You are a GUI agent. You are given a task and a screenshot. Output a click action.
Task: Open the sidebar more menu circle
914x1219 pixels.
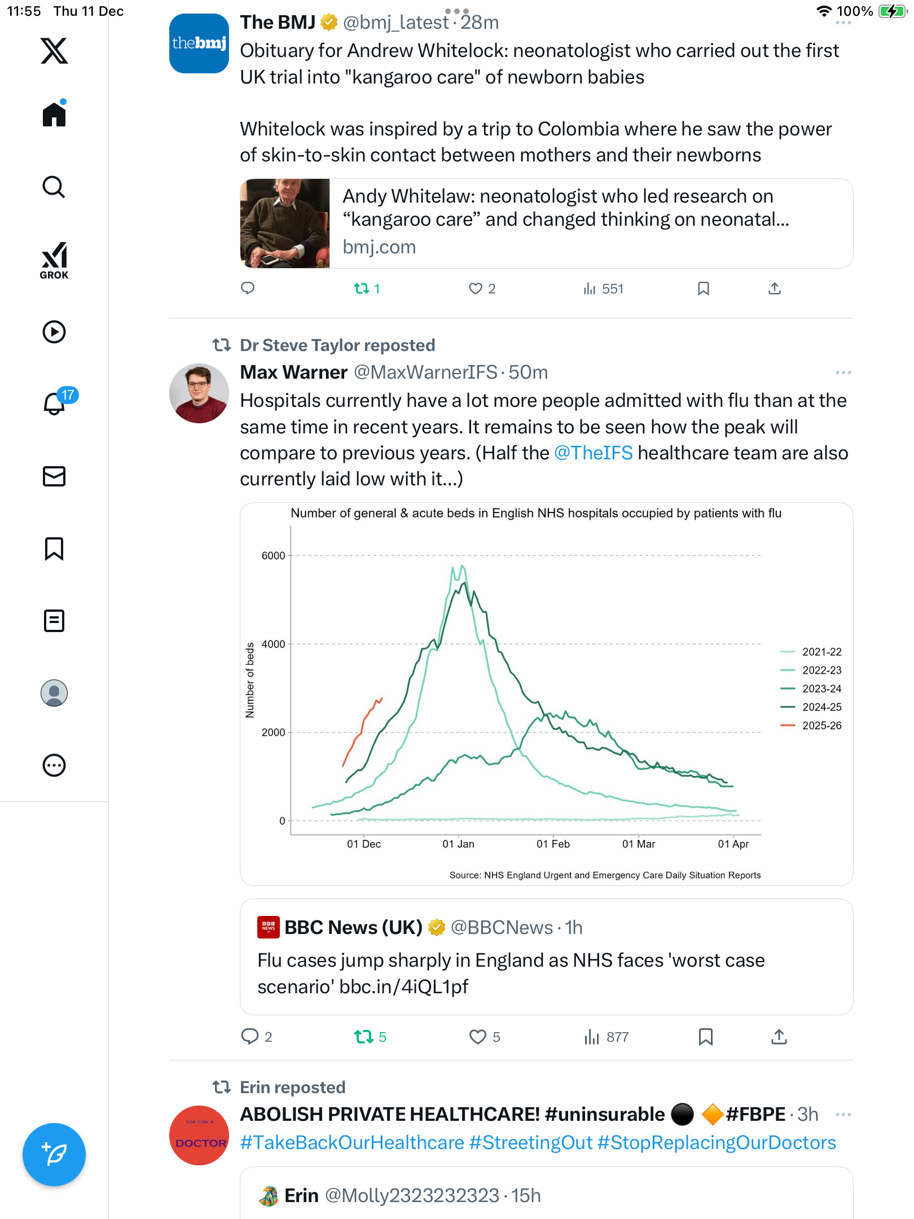(x=54, y=765)
